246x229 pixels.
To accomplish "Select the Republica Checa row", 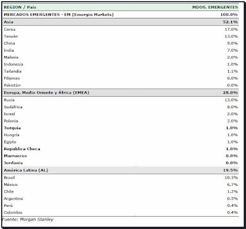I will [121, 149].
